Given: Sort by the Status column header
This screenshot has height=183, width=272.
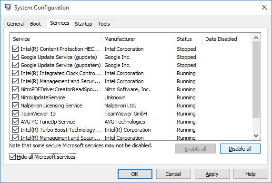Looking at the screenshot, I should click(x=188, y=39).
